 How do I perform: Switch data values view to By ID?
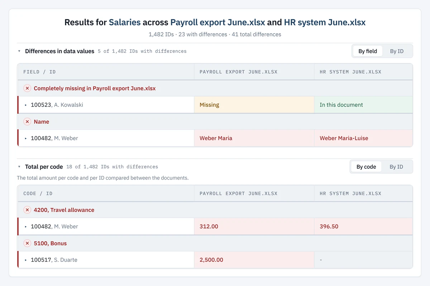click(397, 51)
